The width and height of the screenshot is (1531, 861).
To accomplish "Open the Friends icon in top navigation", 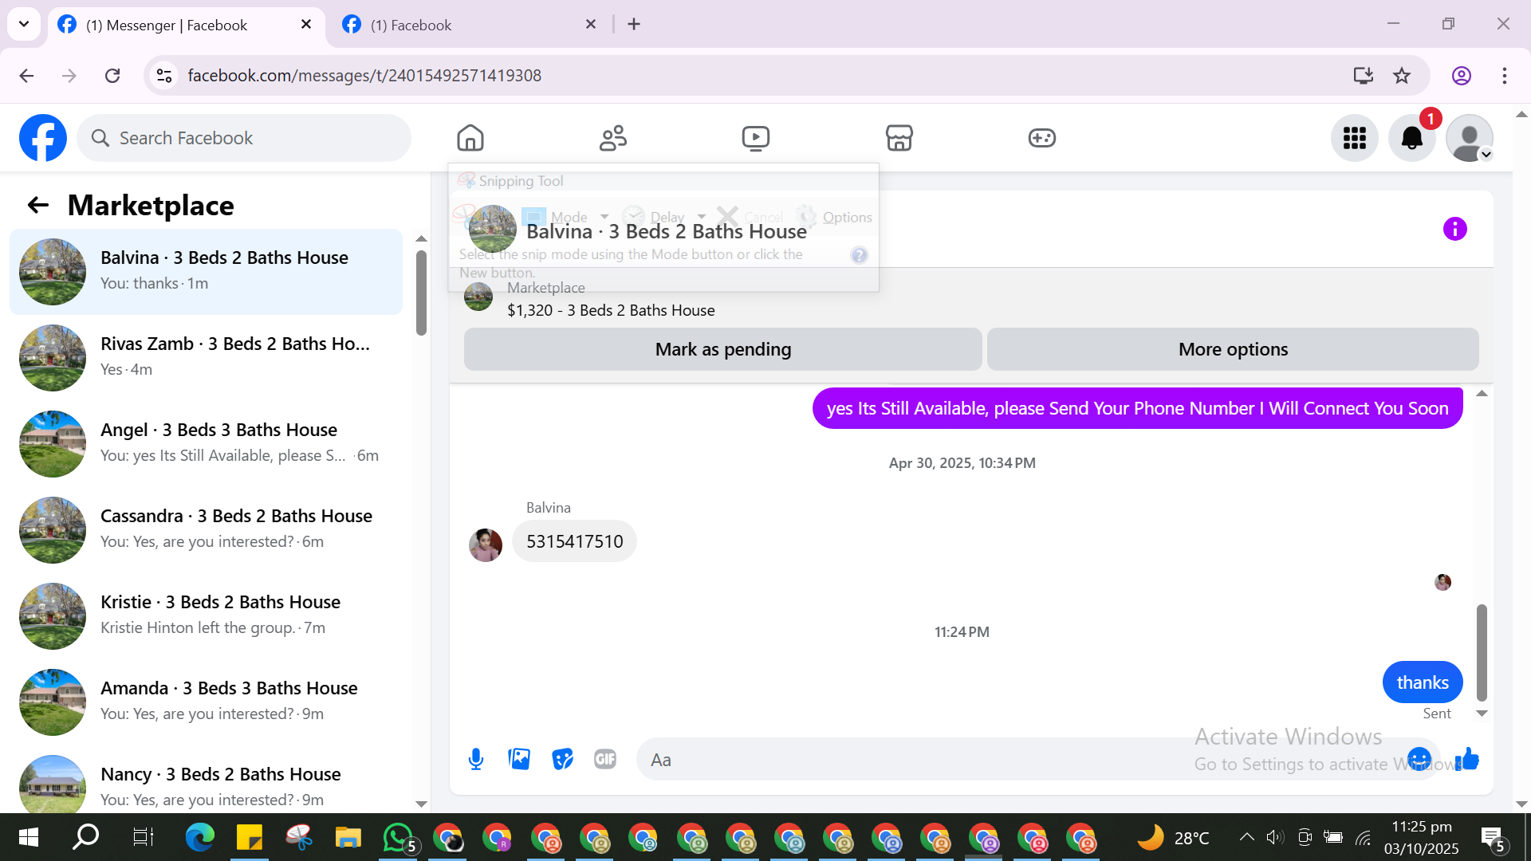I will coord(613,138).
